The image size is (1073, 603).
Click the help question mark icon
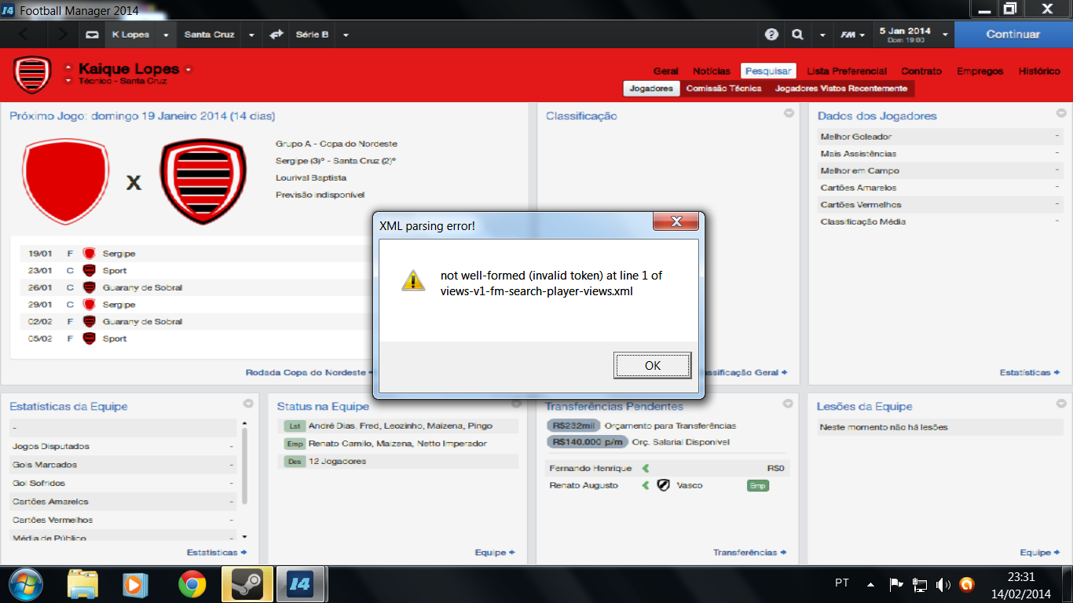coord(771,35)
